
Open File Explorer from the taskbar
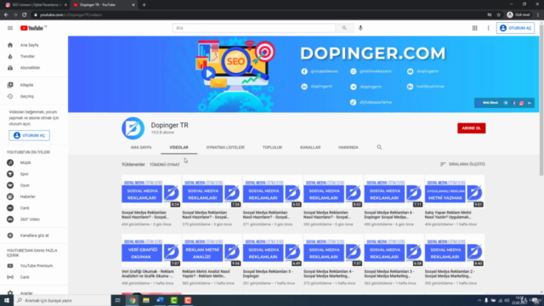146,300
